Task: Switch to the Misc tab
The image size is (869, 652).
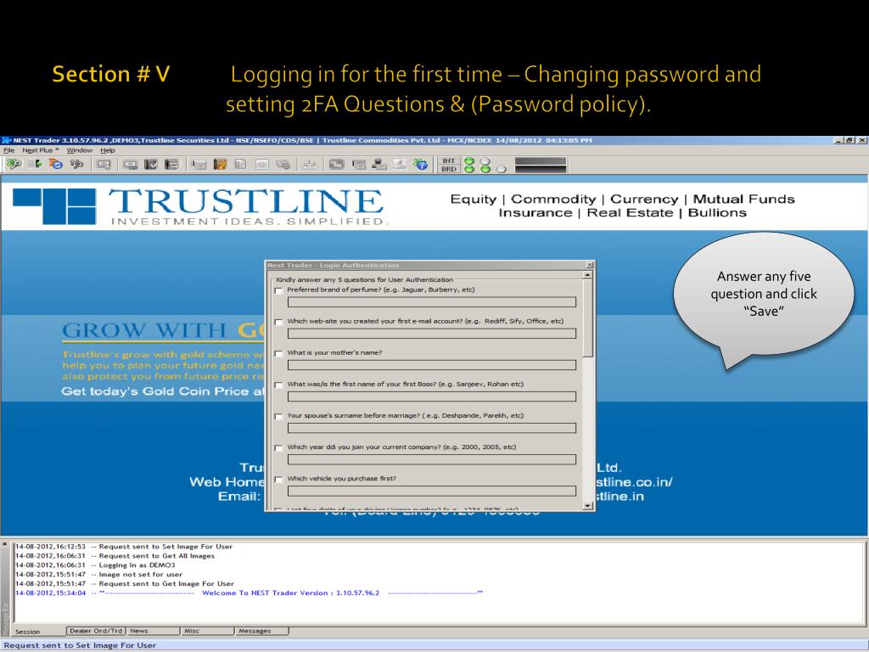Action: pyautogui.click(x=207, y=631)
